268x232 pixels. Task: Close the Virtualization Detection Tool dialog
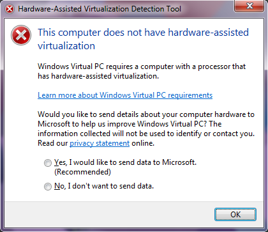point(249,6)
